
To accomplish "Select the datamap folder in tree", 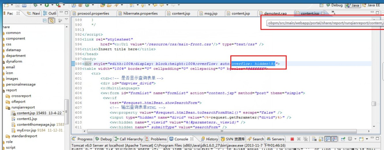I will [x=13, y=50].
